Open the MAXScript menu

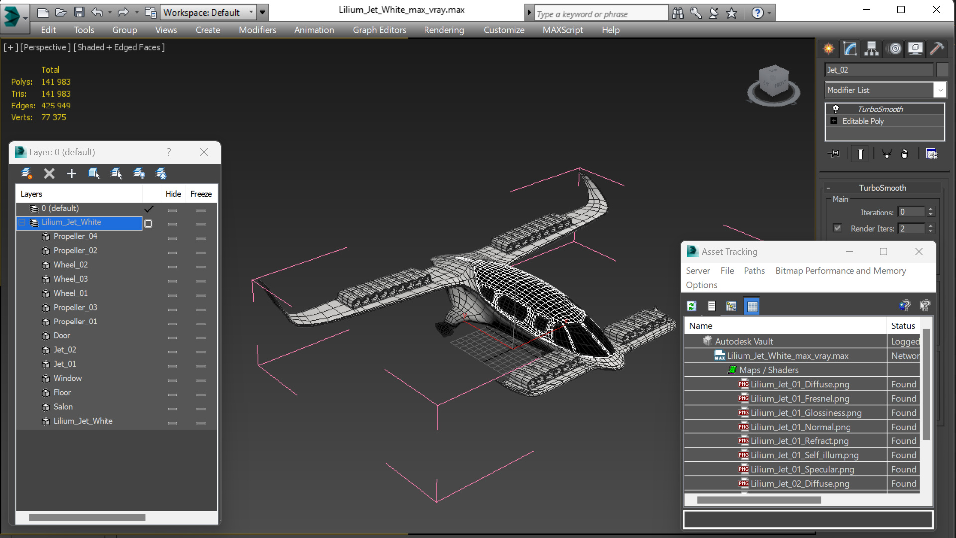tap(563, 30)
